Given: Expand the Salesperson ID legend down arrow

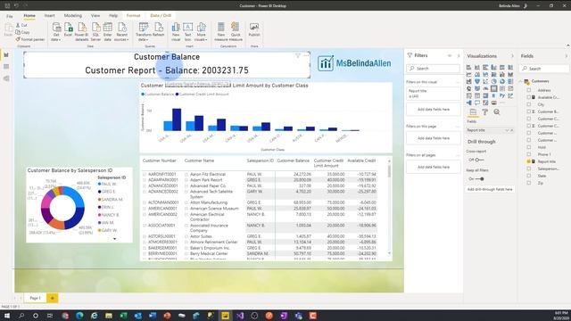Looking at the screenshot, I should (x=115, y=239).
